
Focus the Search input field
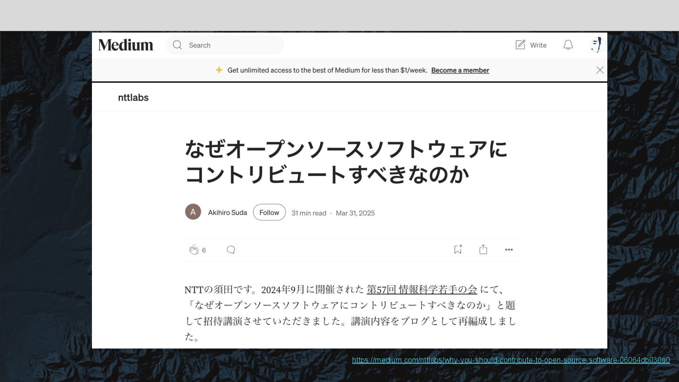click(225, 45)
